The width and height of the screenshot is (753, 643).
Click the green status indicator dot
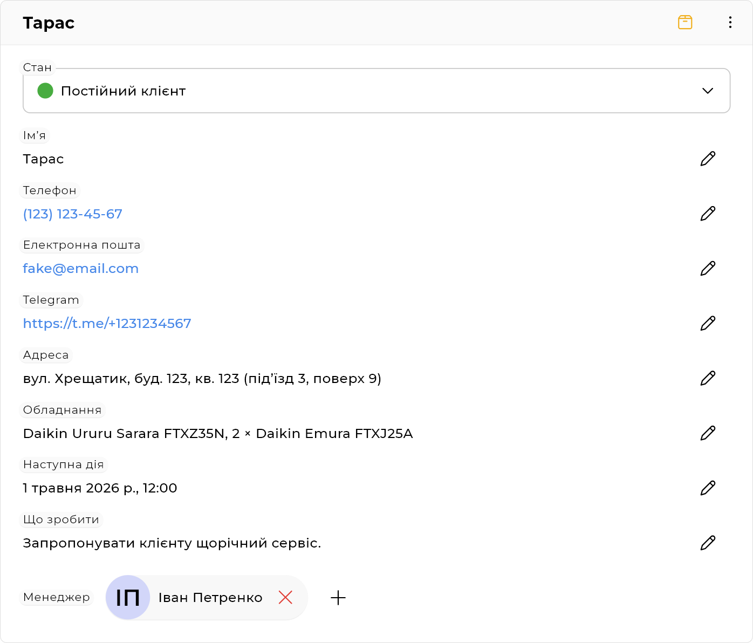45,91
